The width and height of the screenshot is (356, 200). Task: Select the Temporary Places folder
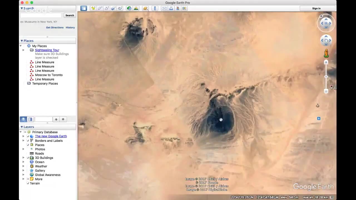point(45,83)
